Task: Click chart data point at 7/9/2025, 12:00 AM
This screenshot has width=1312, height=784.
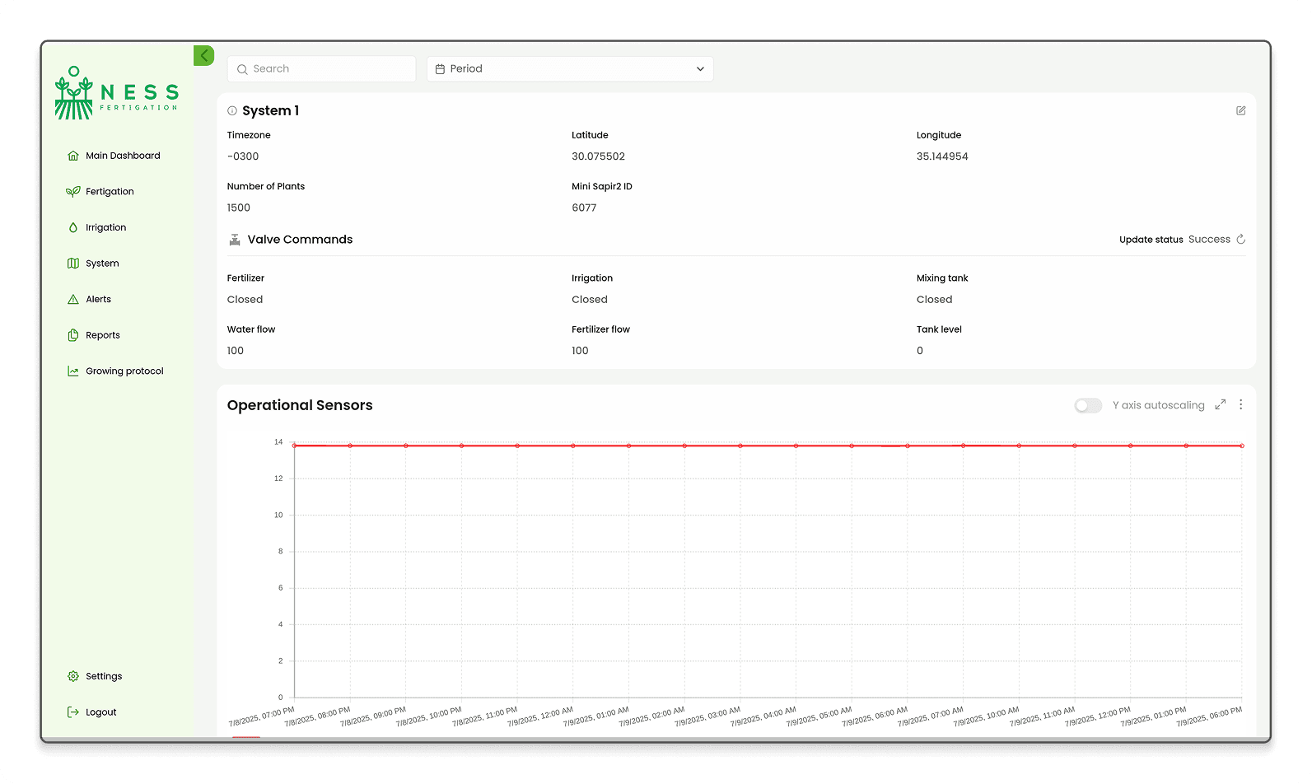Action: pyautogui.click(x=573, y=446)
